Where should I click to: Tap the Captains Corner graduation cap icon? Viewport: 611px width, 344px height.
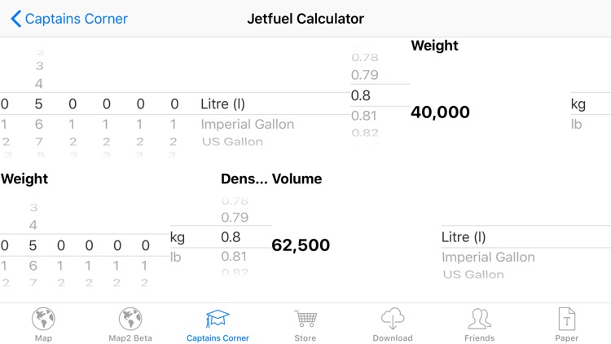[218, 319]
